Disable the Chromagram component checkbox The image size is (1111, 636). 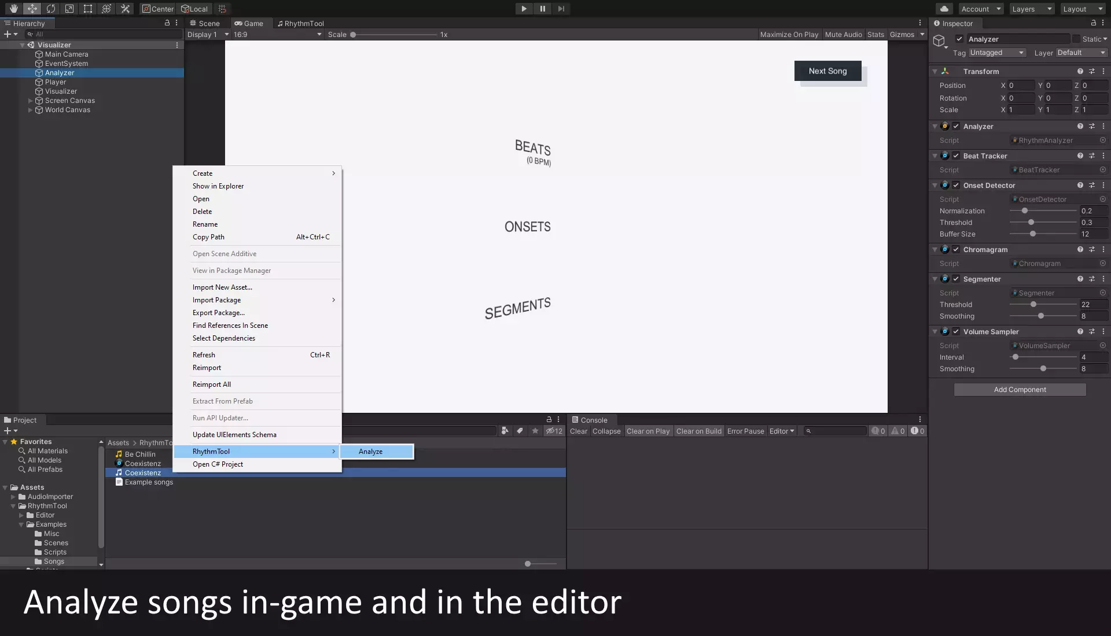(x=956, y=250)
